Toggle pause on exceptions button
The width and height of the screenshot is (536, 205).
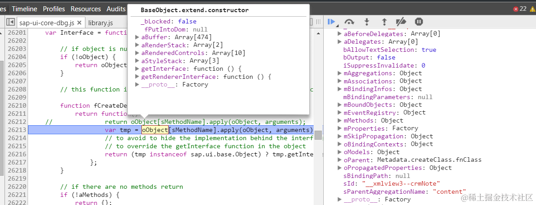[419, 22]
